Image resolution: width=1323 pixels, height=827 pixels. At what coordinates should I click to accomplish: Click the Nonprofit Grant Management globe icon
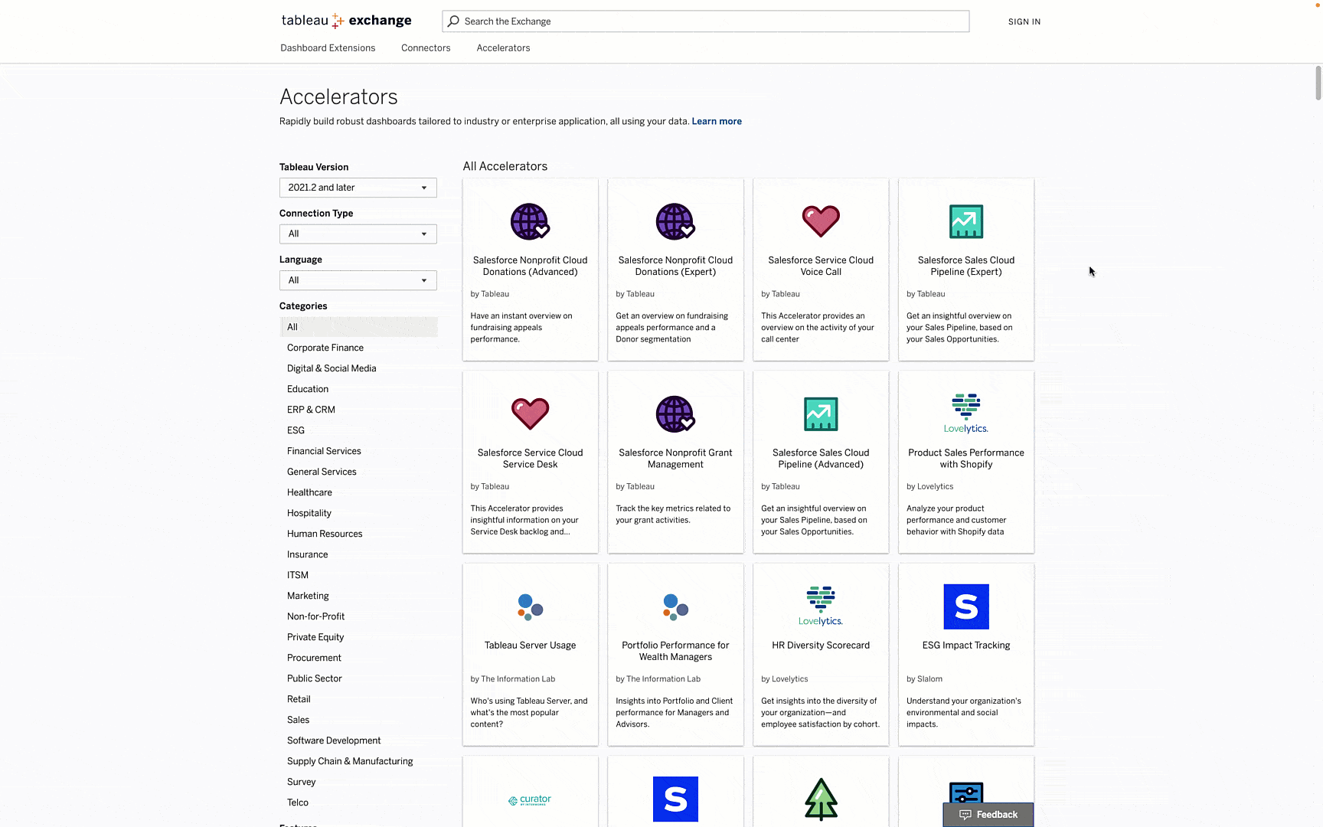(675, 414)
